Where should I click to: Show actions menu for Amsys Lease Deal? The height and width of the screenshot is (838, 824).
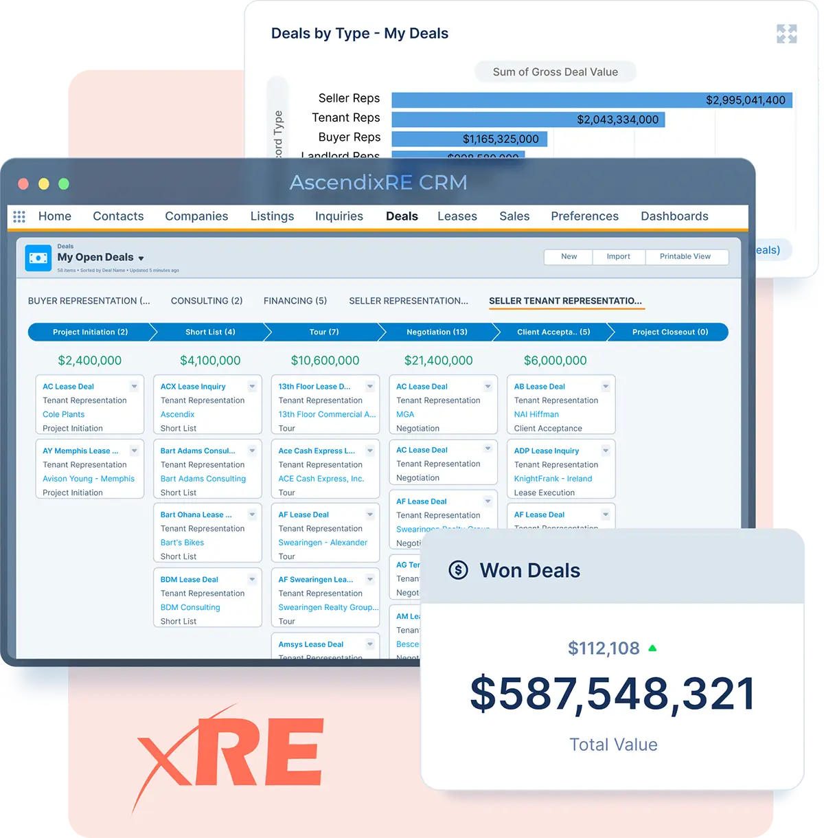click(370, 644)
